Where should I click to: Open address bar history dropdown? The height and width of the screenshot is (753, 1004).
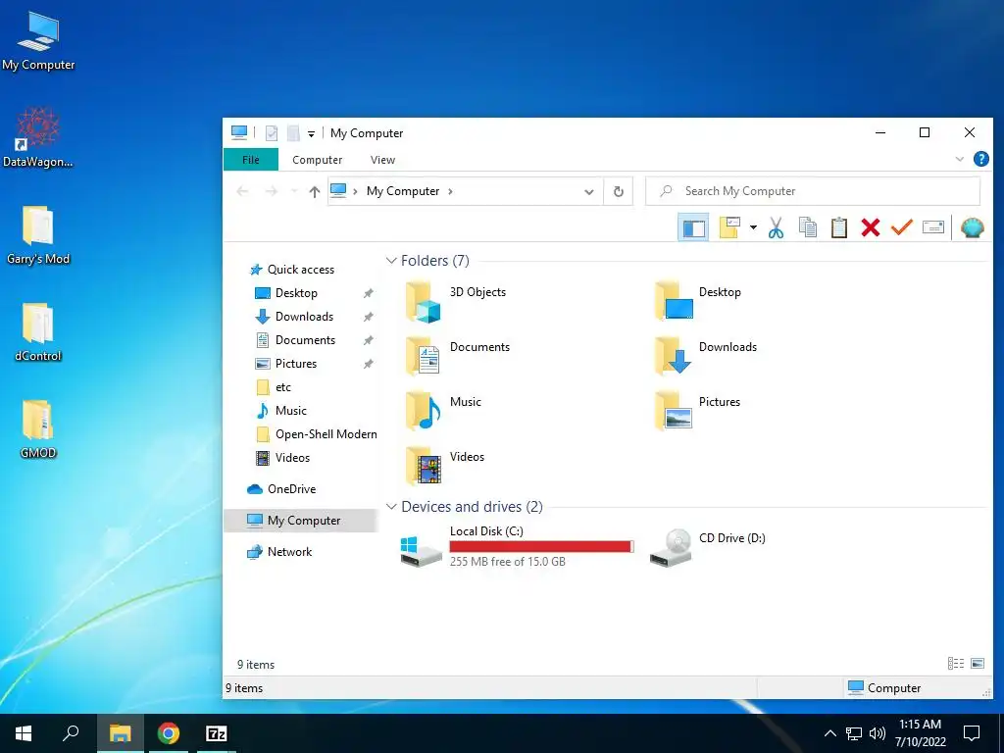(588, 191)
